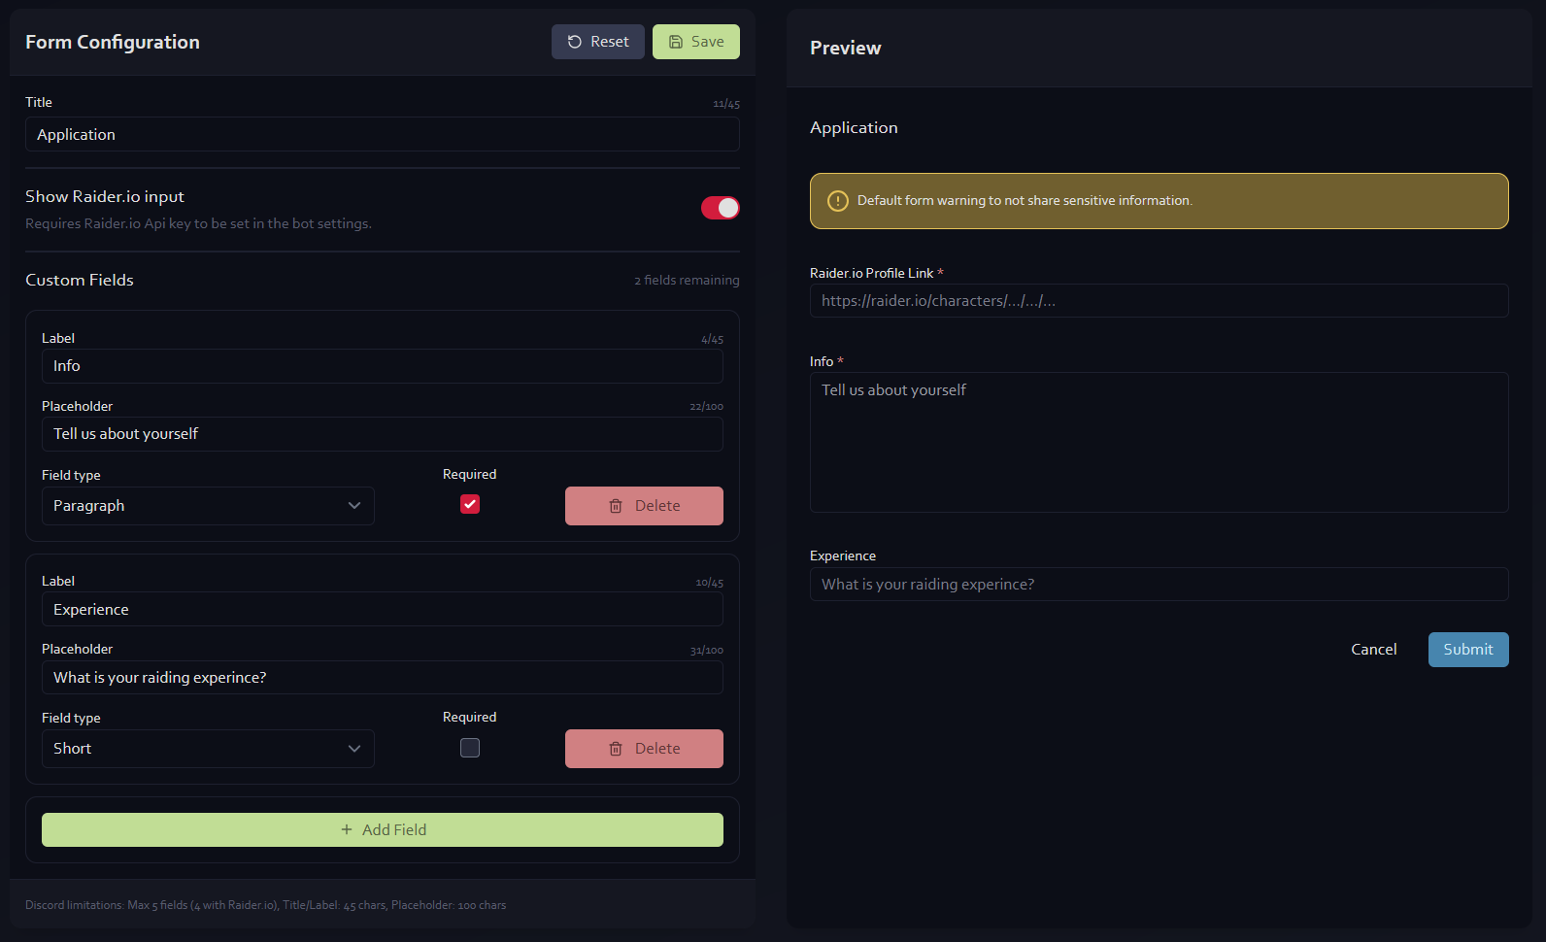
Task: Focus the Raider.io Profile Link preview field
Action: [x=1159, y=301]
